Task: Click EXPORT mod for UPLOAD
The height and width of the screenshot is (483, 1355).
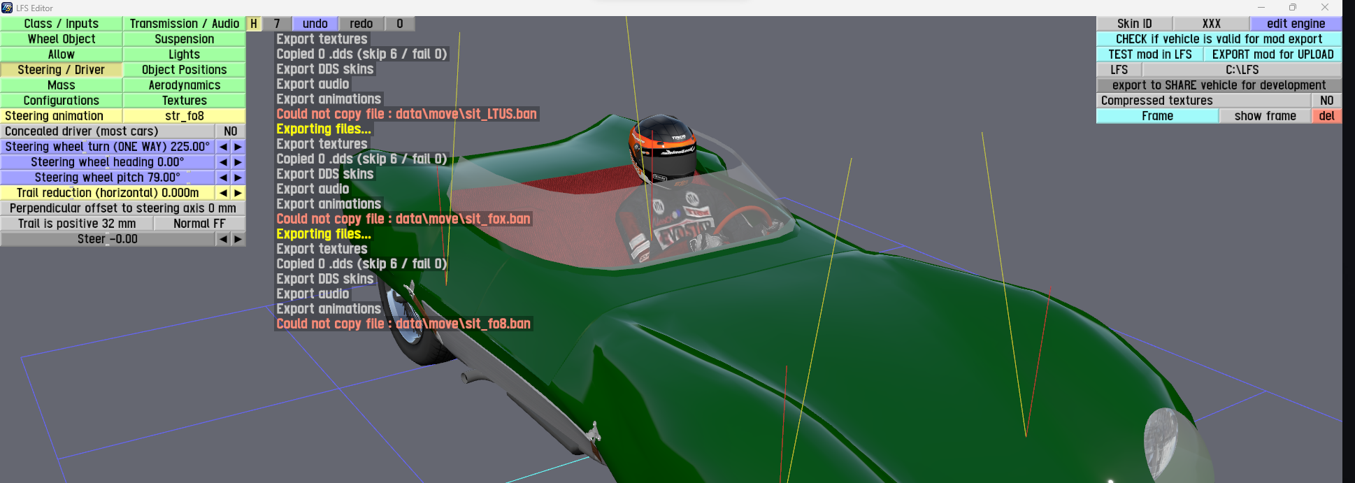Action: pyautogui.click(x=1273, y=55)
